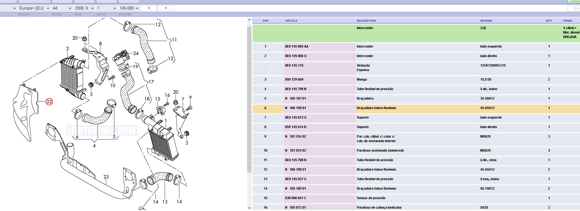Screen dimensions: 580x211
Task: Click the POS column header
Action: [266, 21]
